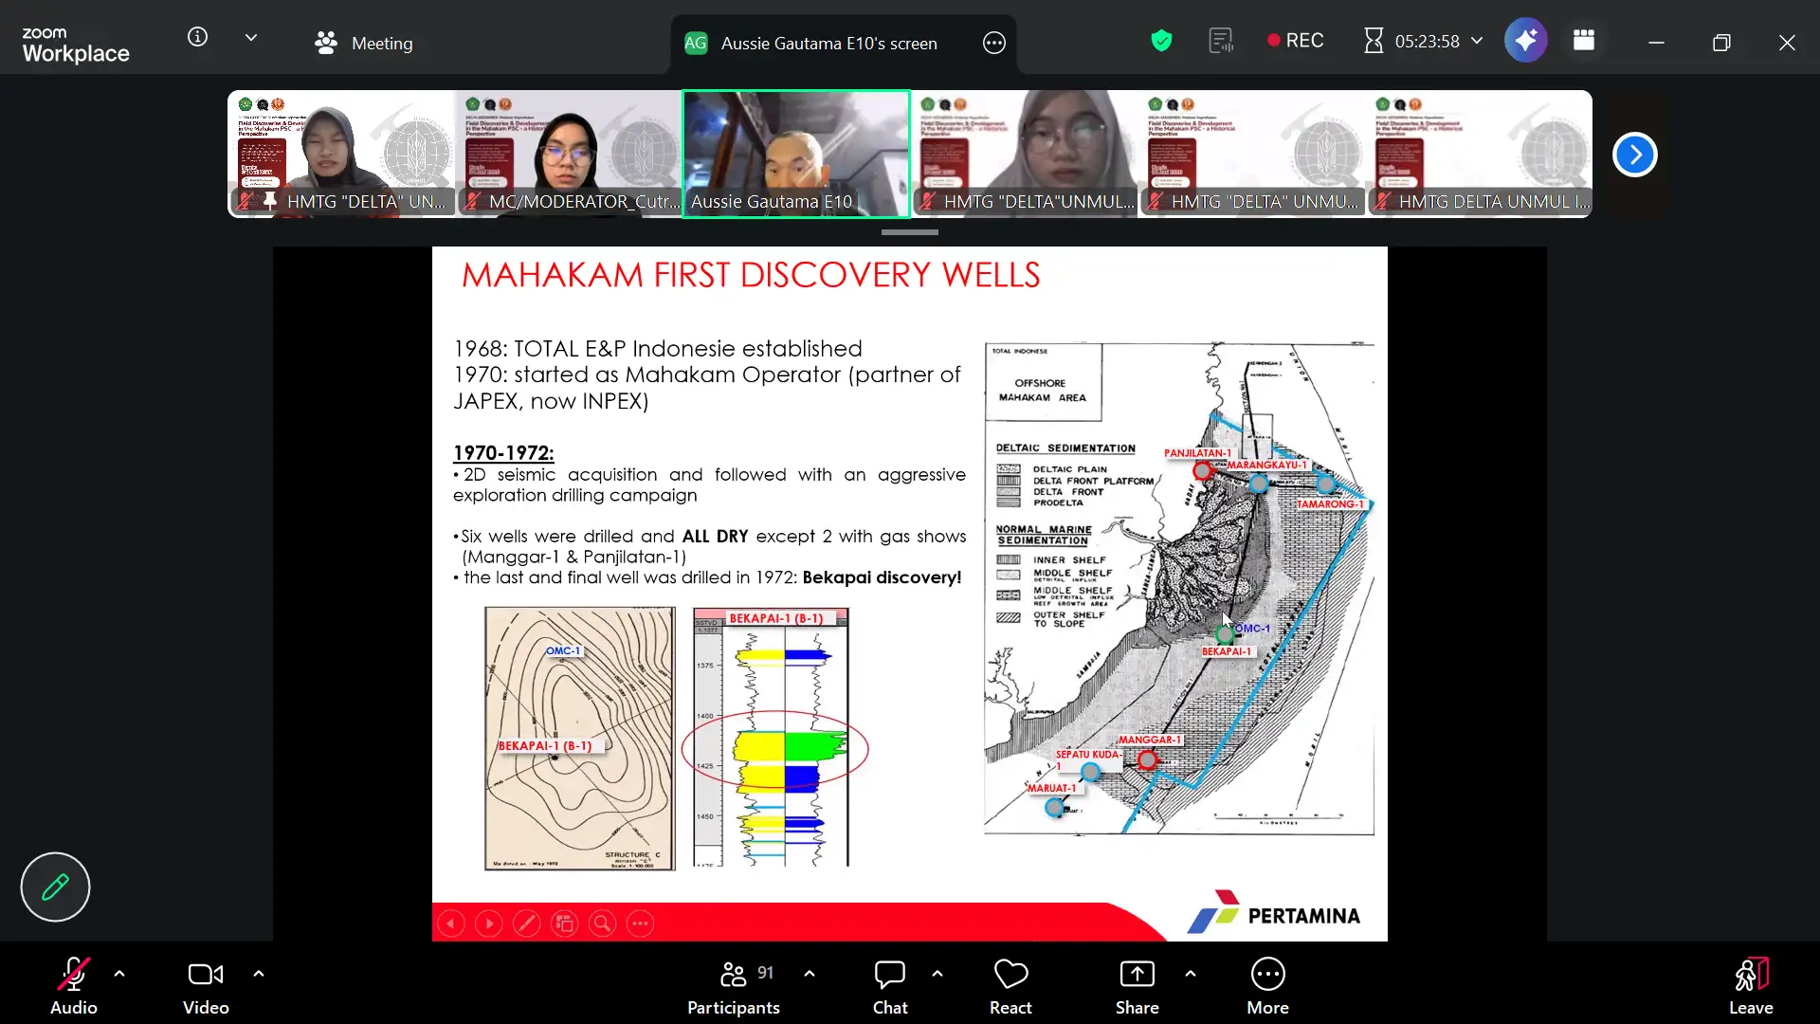Click the PANJILATAN-1 label on the map

pyautogui.click(x=1197, y=453)
